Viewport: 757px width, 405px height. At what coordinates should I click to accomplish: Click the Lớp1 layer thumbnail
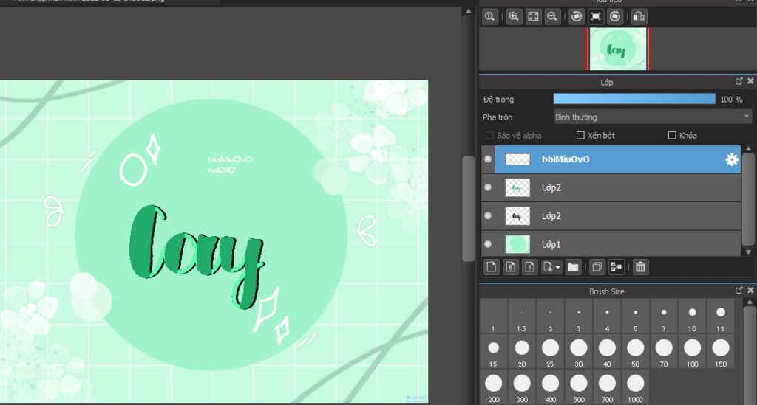tap(517, 244)
